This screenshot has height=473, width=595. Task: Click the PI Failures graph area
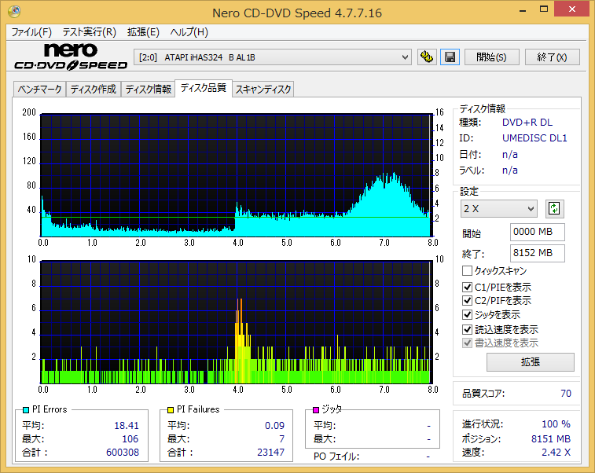236,322
